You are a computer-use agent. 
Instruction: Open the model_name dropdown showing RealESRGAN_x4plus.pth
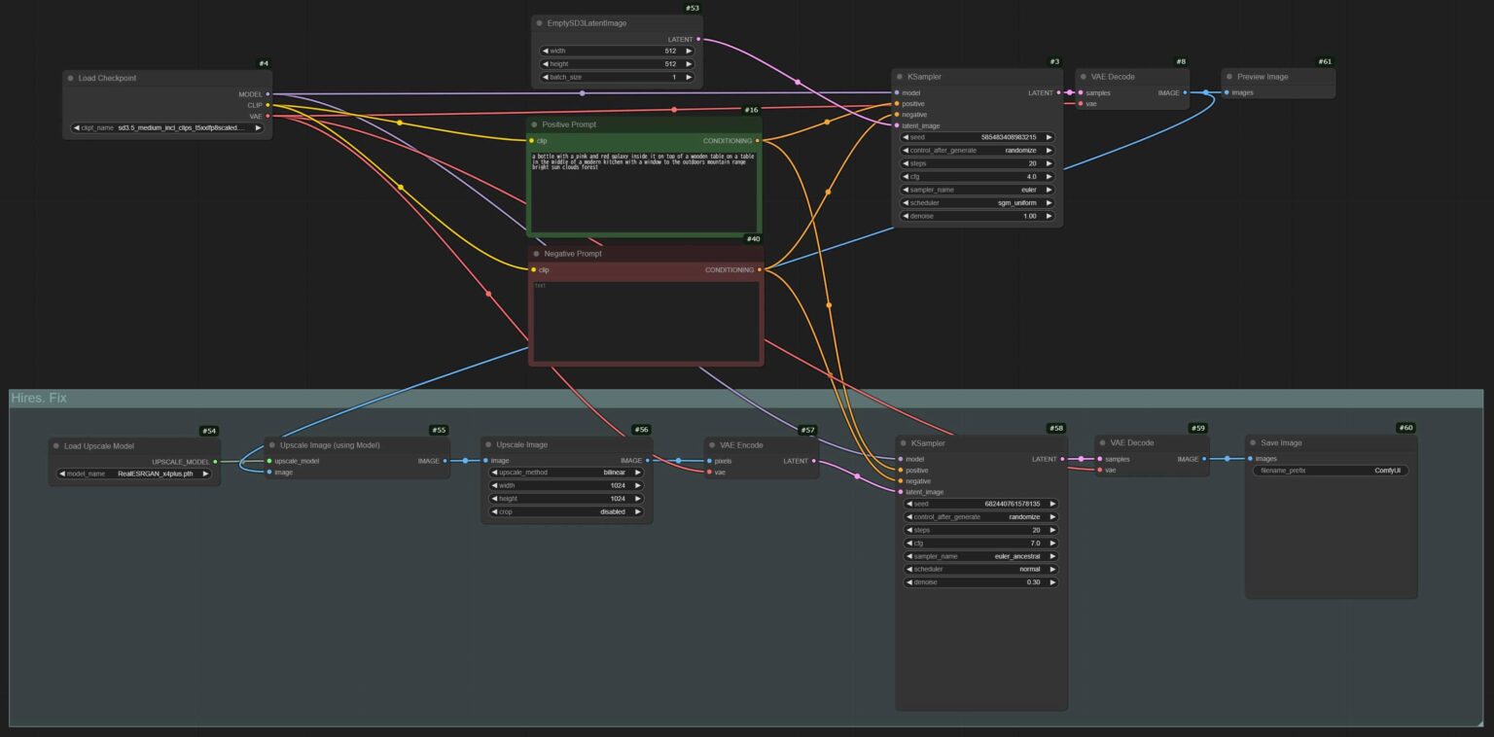coord(133,474)
